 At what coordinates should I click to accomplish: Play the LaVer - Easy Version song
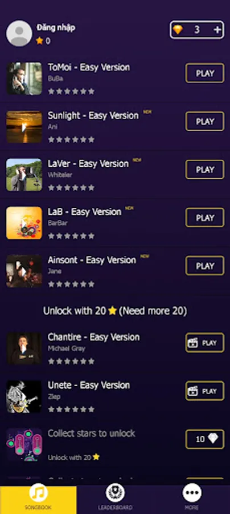(205, 170)
